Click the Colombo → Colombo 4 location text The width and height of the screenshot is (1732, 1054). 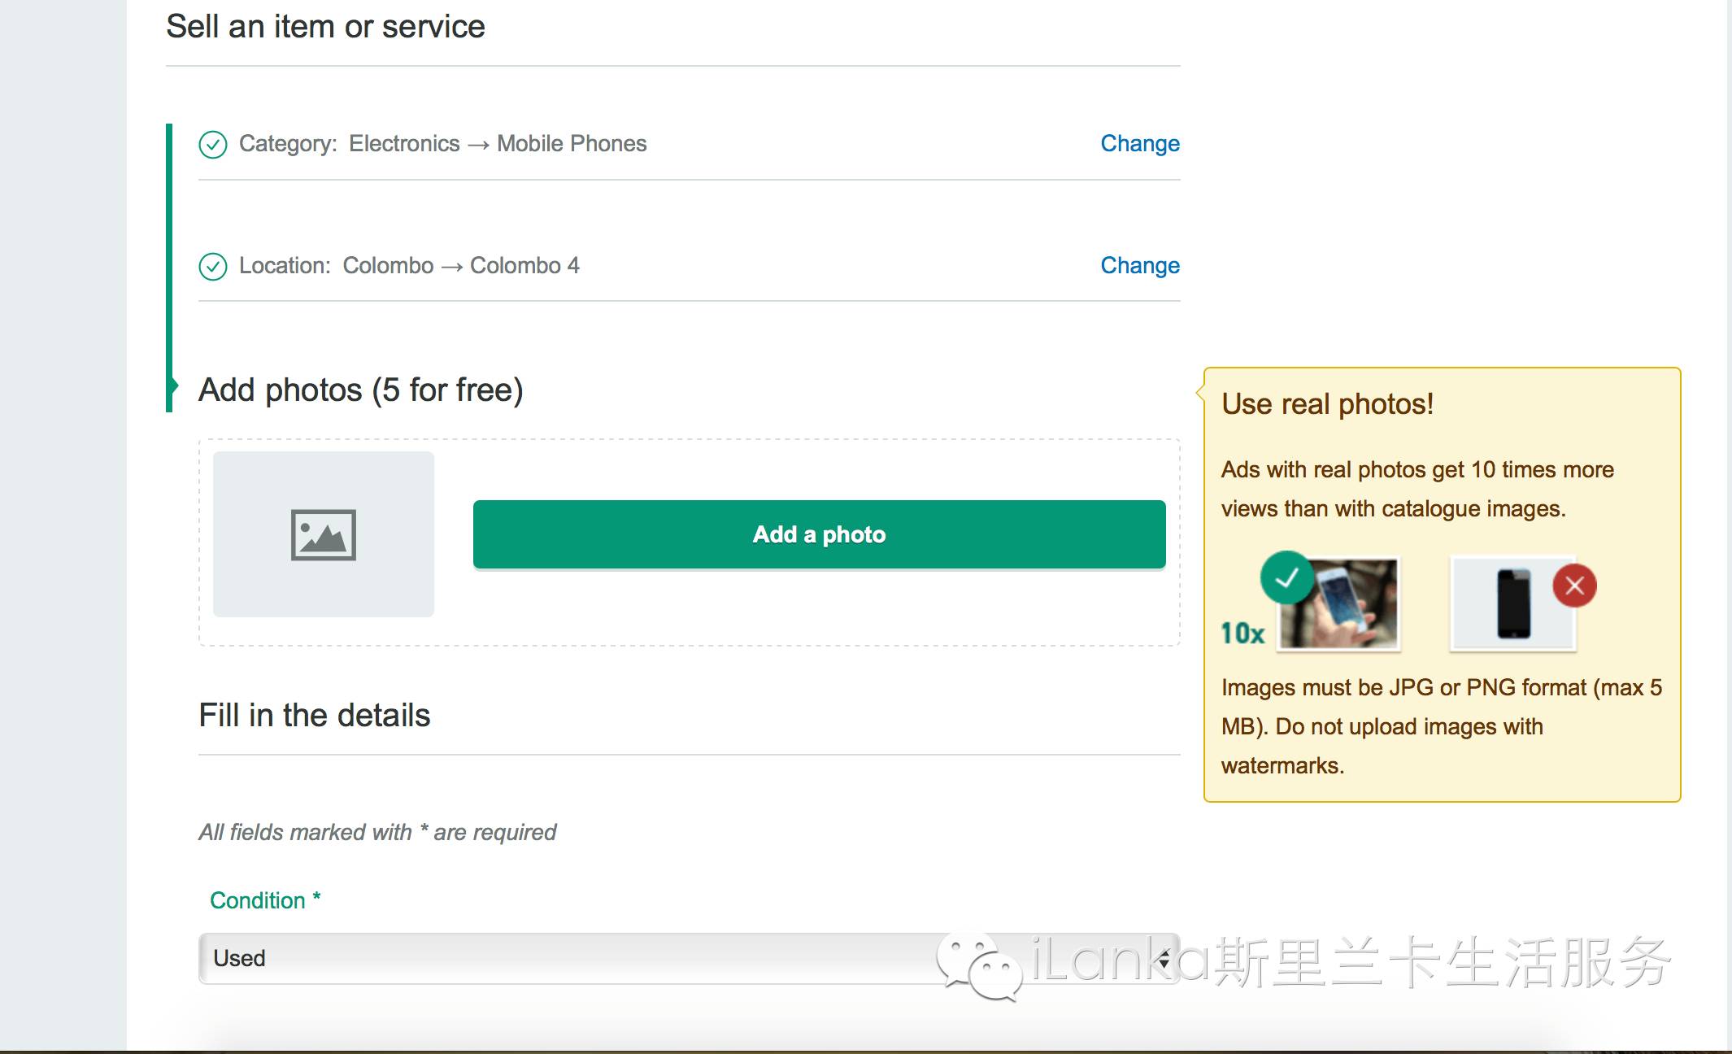tap(461, 266)
